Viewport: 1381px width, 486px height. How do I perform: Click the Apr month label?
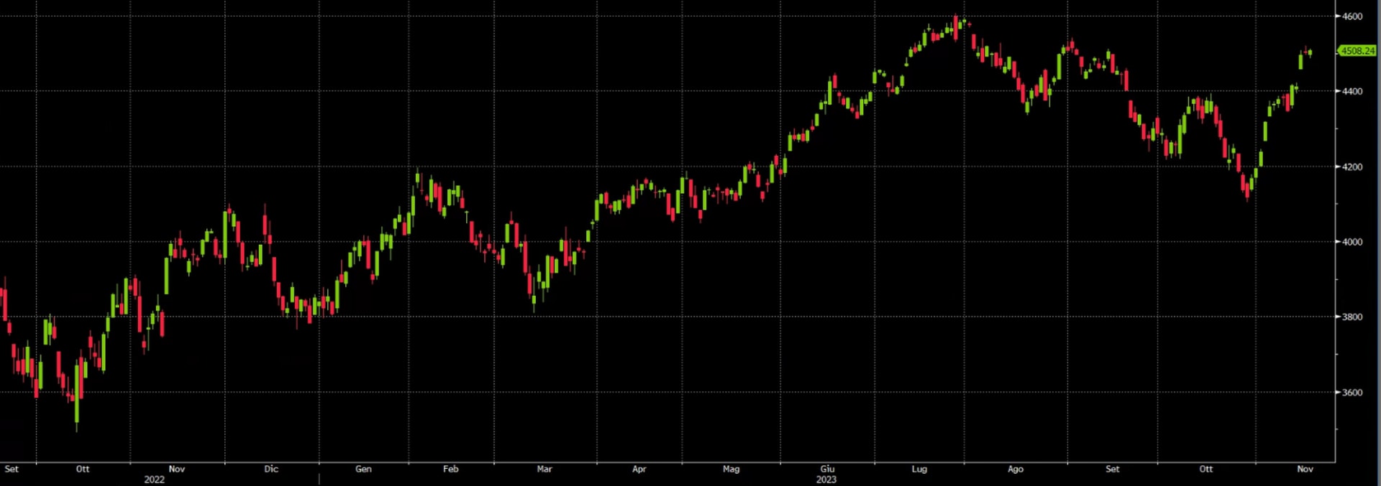pyautogui.click(x=639, y=469)
